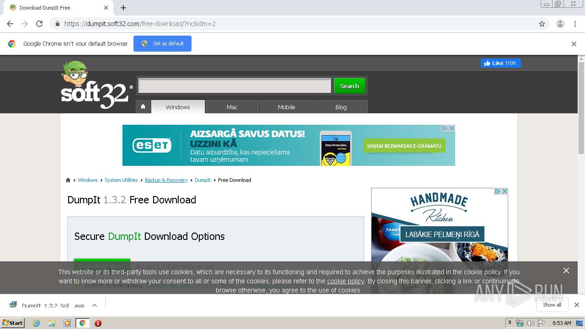Click the breadcrumb home icon
Screen dimensions: 585x329
(x=68, y=180)
